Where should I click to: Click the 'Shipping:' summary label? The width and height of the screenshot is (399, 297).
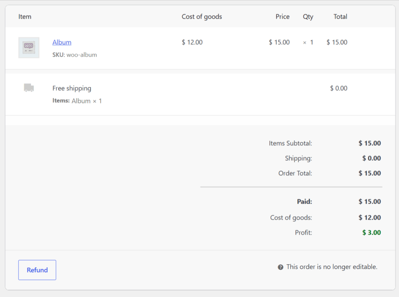(x=298, y=158)
